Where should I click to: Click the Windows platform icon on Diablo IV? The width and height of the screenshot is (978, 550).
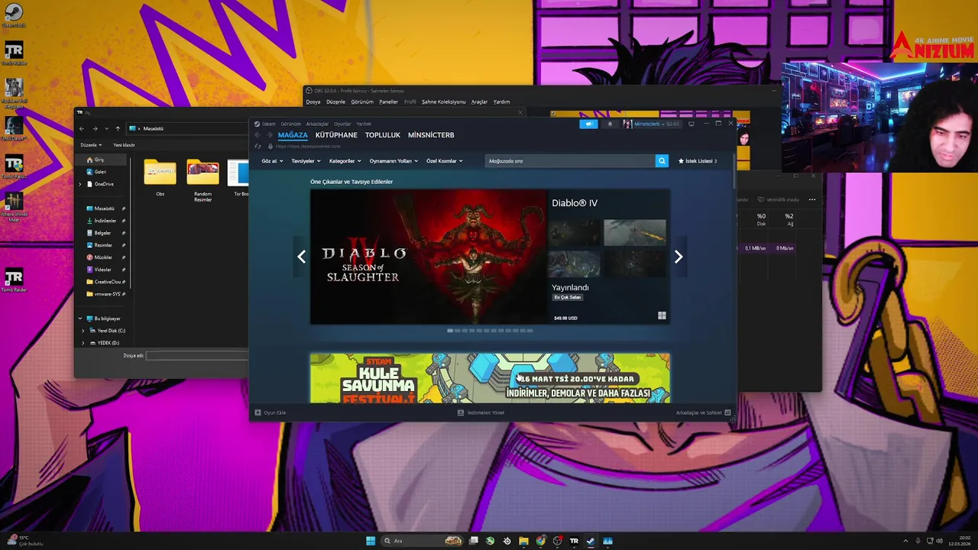(x=662, y=315)
